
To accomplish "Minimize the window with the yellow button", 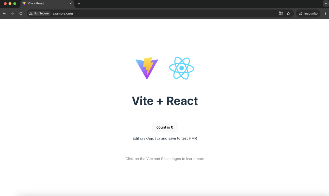I will pyautogui.click(x=10, y=4).
